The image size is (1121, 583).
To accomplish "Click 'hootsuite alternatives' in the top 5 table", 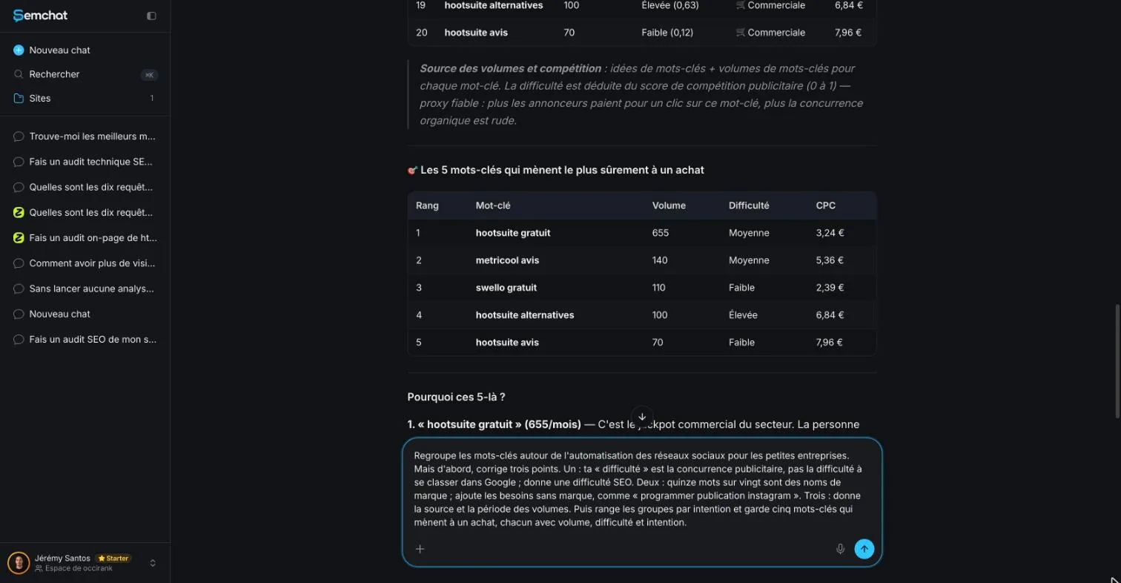I will pos(525,315).
